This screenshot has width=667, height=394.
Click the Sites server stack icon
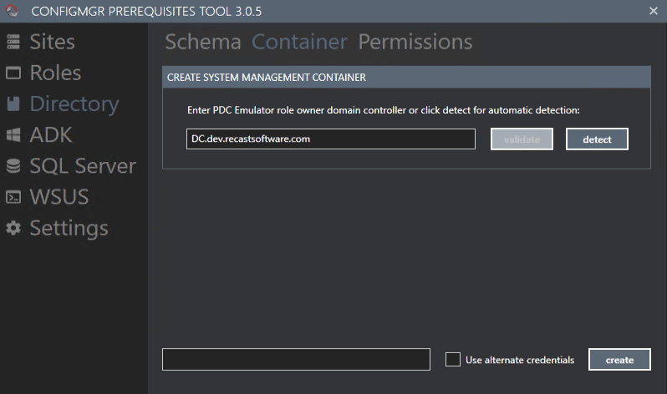tap(13, 42)
